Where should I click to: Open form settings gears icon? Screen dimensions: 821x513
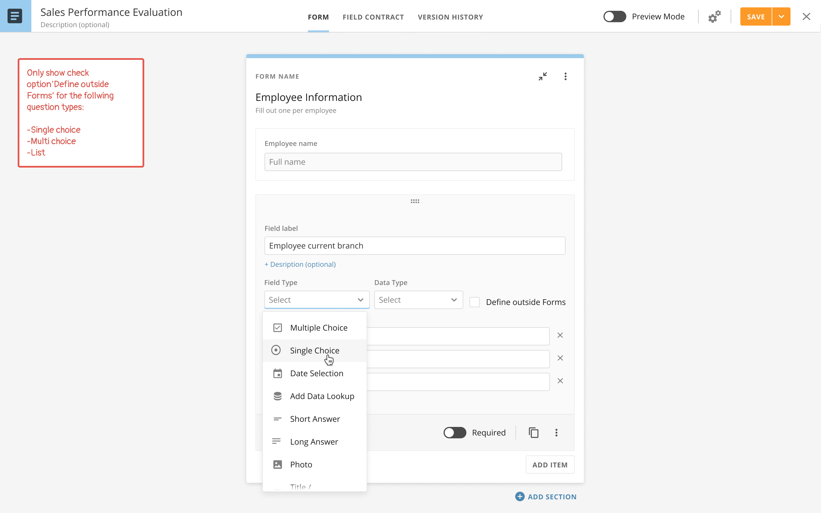[714, 16]
